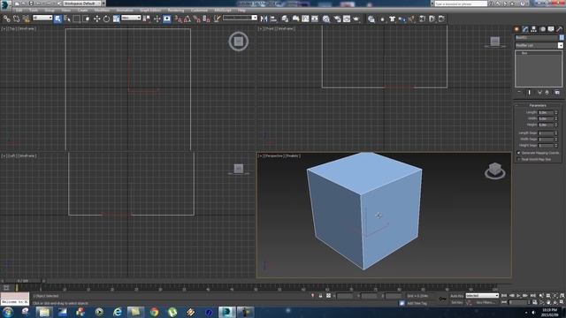566x318 pixels.
Task: Toggle Window/Crossing selection mode
Action: tap(87, 19)
